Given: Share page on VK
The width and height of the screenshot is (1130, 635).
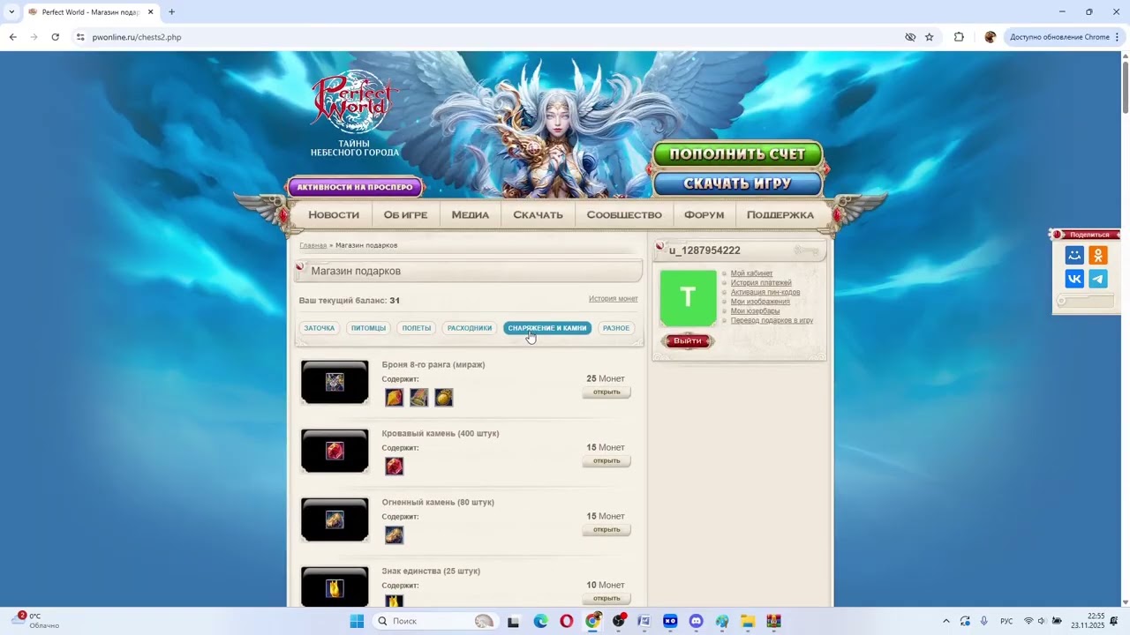Looking at the screenshot, I should 1074,279.
